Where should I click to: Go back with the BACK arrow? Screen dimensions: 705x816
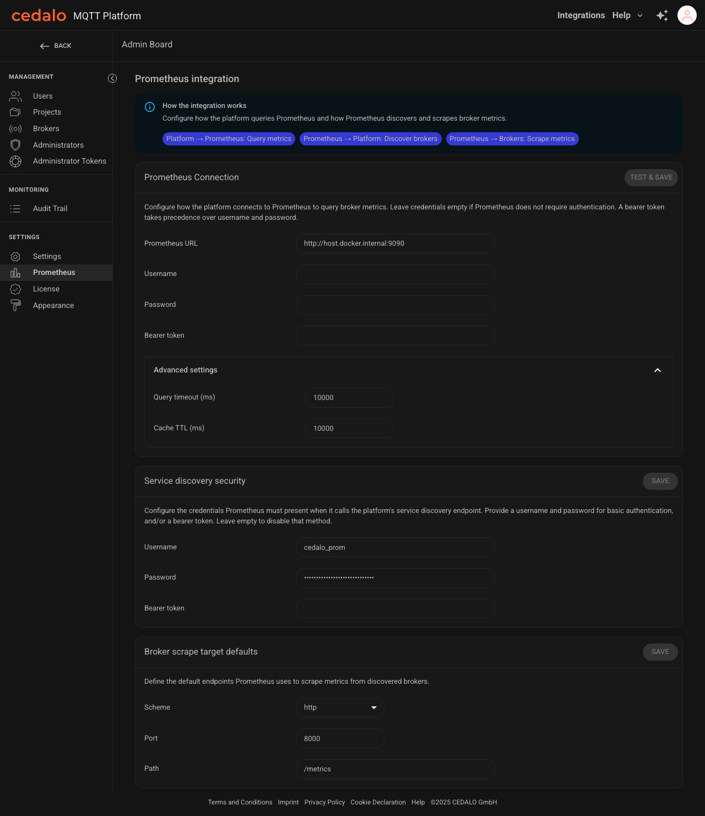56,46
